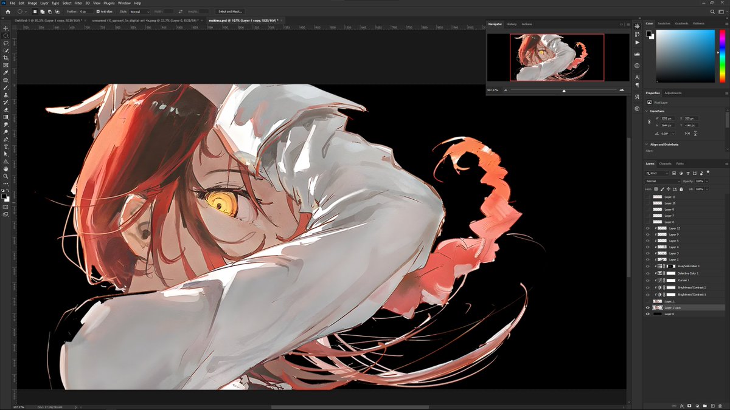
Task: Open the Opacity dropdown in Layers panel
Action: point(706,181)
